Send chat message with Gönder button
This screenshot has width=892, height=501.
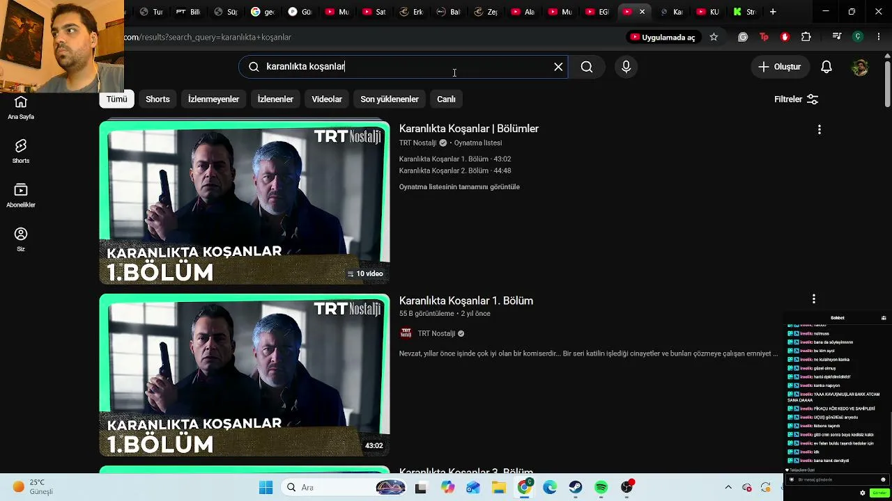tap(879, 493)
